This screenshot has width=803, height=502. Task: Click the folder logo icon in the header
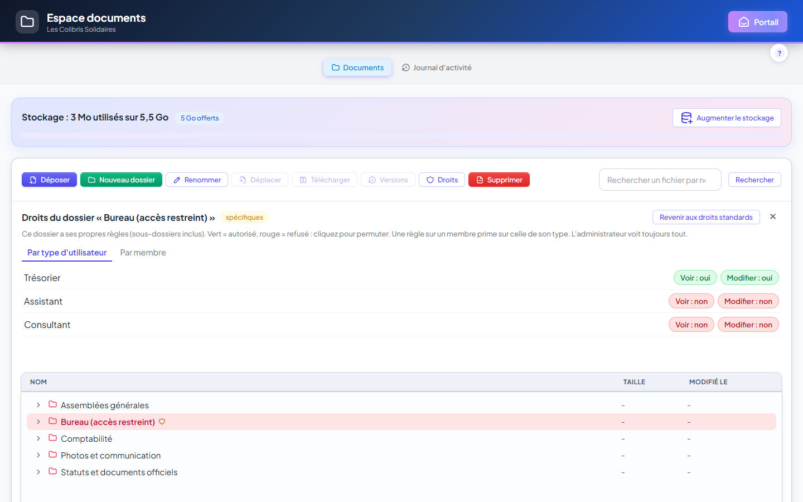(27, 22)
